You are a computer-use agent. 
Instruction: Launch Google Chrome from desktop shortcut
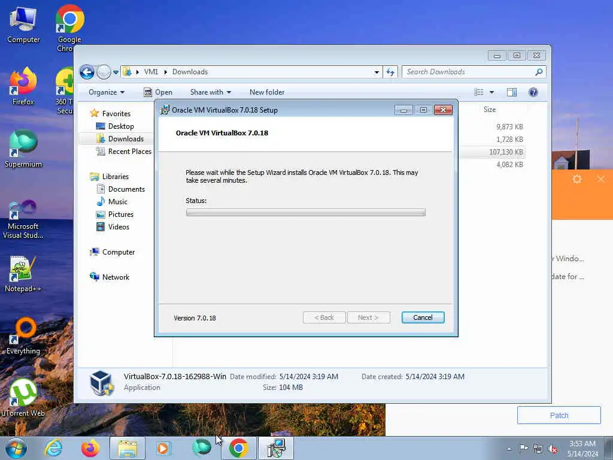[69, 28]
